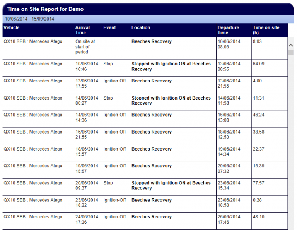Click Beeches Recovery location in the 8:03 row

click(152, 41)
